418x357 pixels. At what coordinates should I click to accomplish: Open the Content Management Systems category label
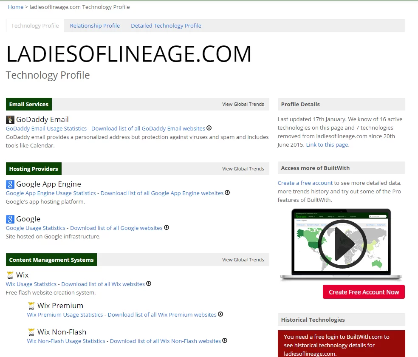coord(51,260)
